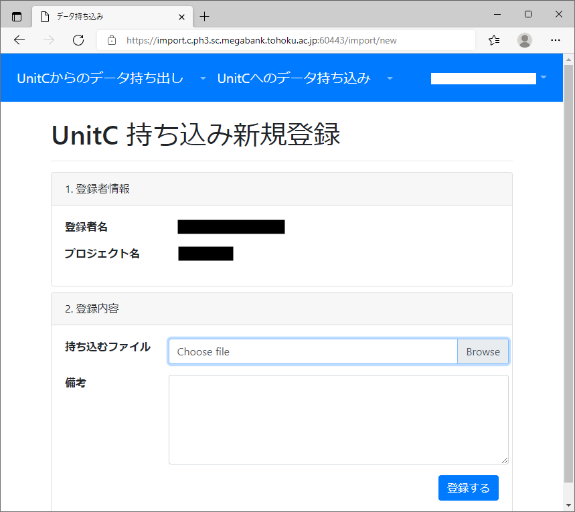Click the 登録者名 label

(x=86, y=227)
